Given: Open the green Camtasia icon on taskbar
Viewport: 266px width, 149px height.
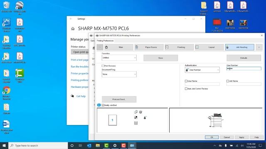Looking at the screenshot, I should pyautogui.click(x=106, y=145).
